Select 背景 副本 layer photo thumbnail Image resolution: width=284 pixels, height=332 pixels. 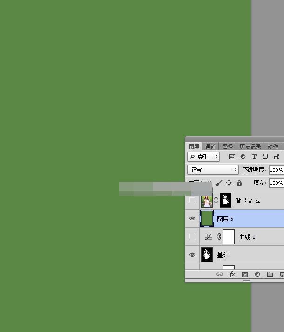207,201
